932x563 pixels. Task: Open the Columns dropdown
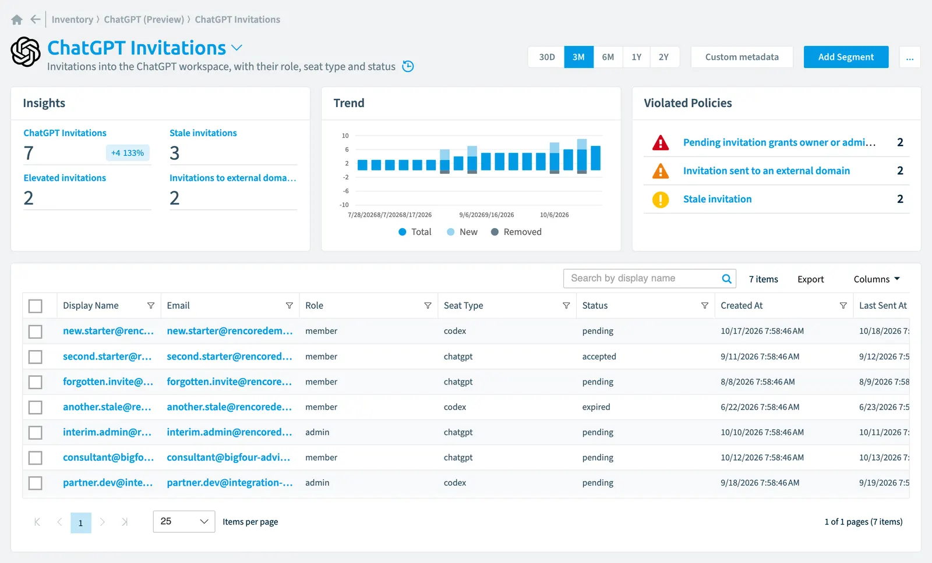tap(877, 279)
